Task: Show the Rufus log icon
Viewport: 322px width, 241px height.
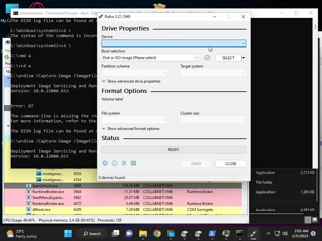Action: point(133,163)
